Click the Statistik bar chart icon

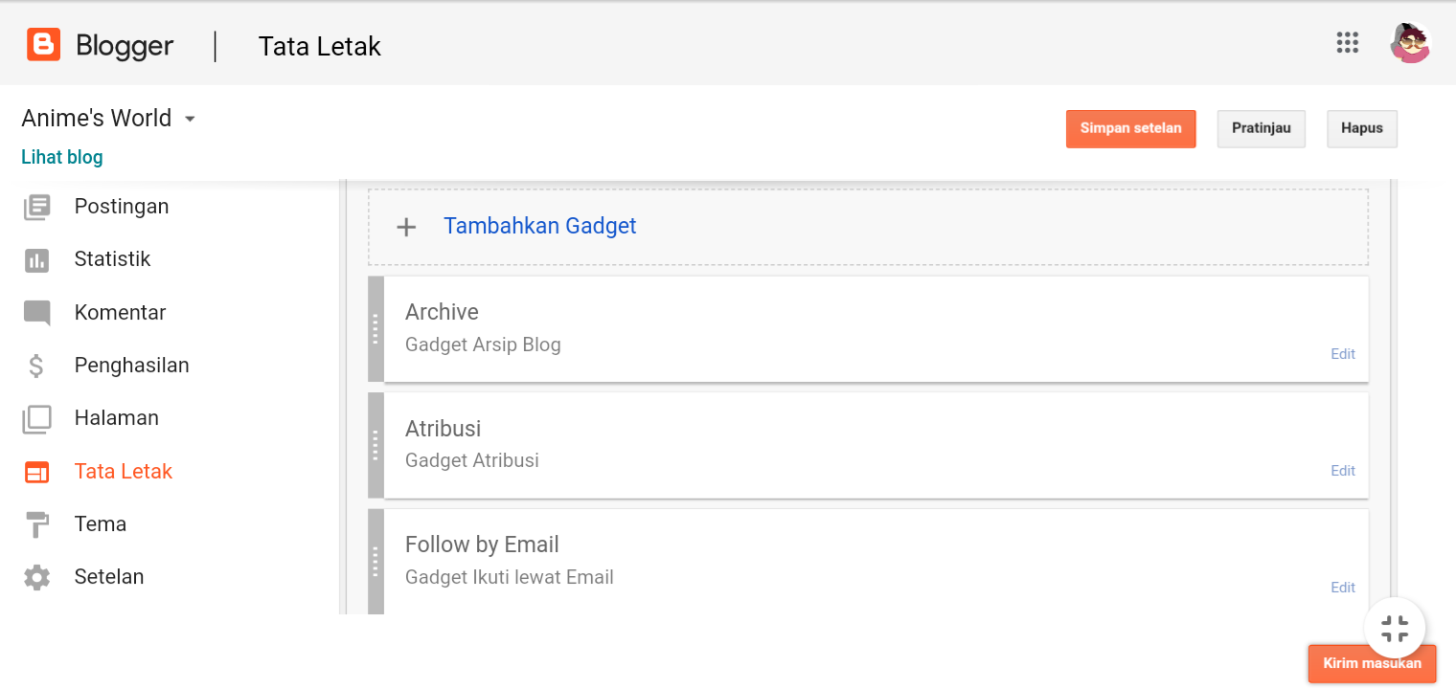tap(37, 259)
